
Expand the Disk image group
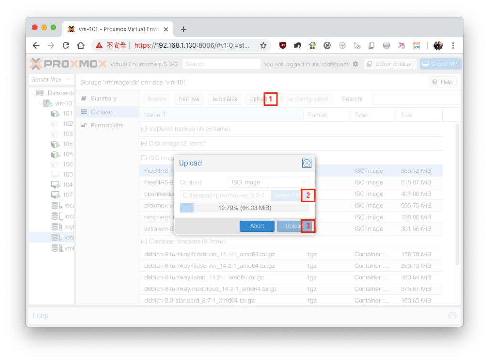pos(144,143)
